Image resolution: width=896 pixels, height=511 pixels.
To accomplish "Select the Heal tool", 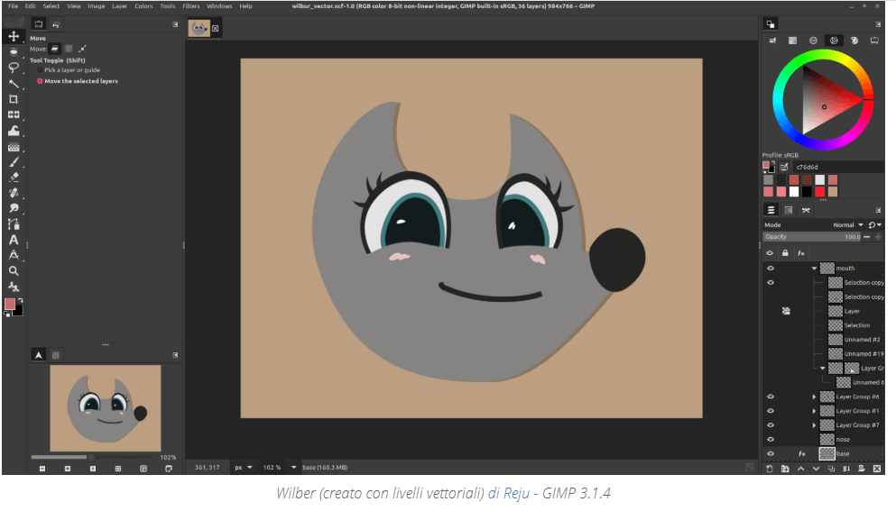I will 14,193.
